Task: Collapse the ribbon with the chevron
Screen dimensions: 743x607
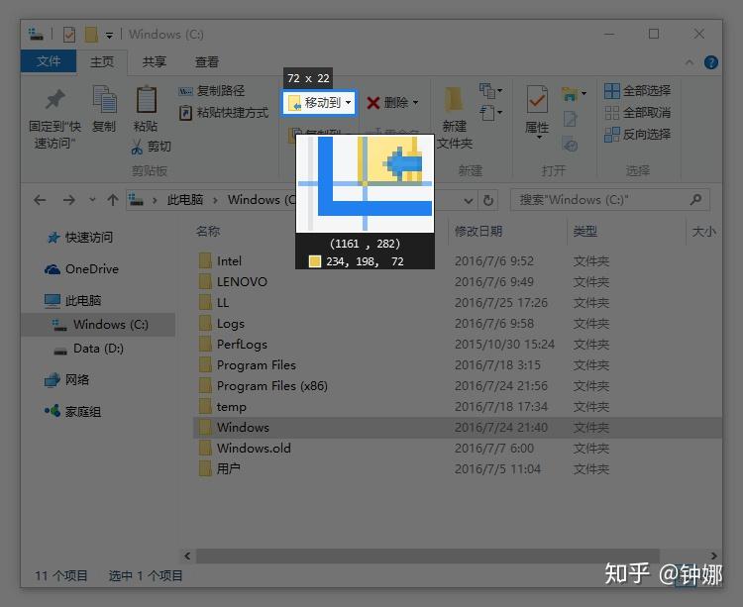Action: pos(690,62)
